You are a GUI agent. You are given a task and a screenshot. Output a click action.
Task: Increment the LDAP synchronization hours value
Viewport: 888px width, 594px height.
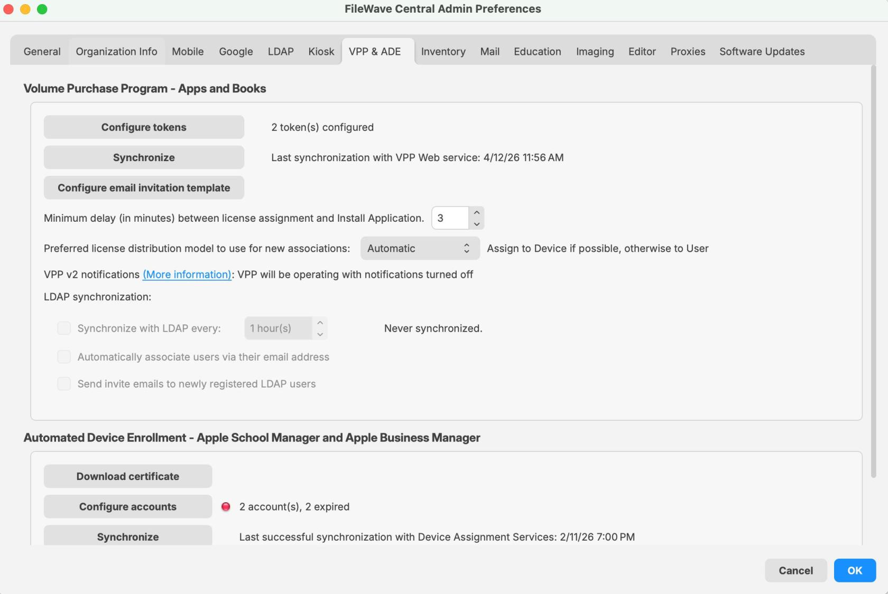[x=320, y=323]
